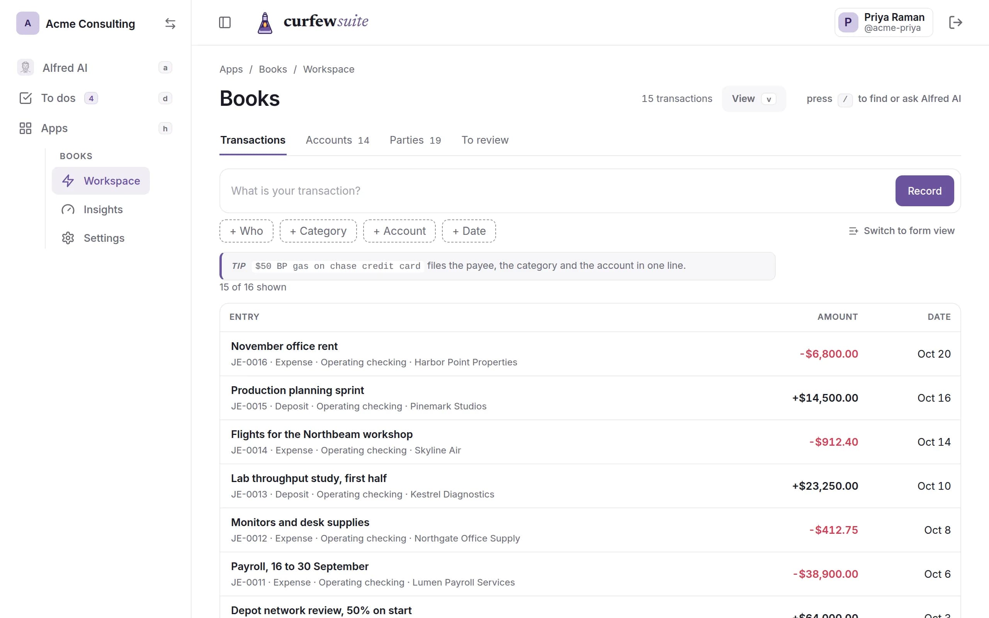Open Production planning sprint entry
This screenshot has height=618, width=989.
590,398
